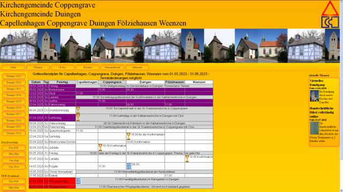Click the water wave icon in the Rogate row

pos(129,166)
